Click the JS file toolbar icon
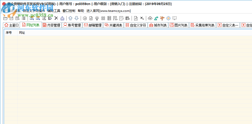Screen dimensions: 252x124 pyautogui.click(x=136, y=18)
